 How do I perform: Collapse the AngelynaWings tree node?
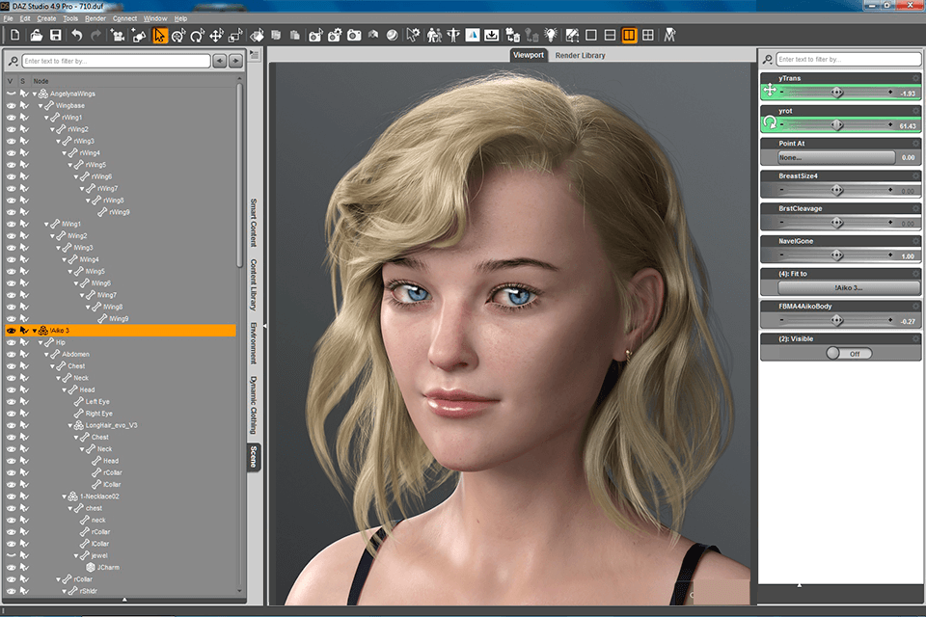(x=34, y=94)
